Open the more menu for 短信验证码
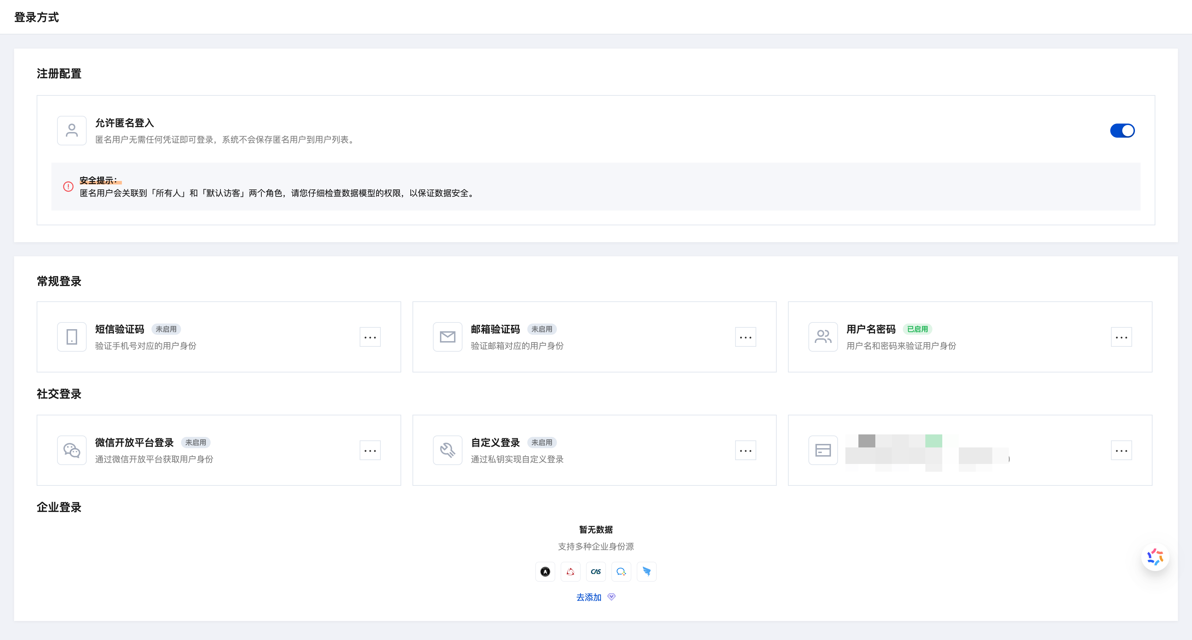The height and width of the screenshot is (640, 1192). [370, 337]
